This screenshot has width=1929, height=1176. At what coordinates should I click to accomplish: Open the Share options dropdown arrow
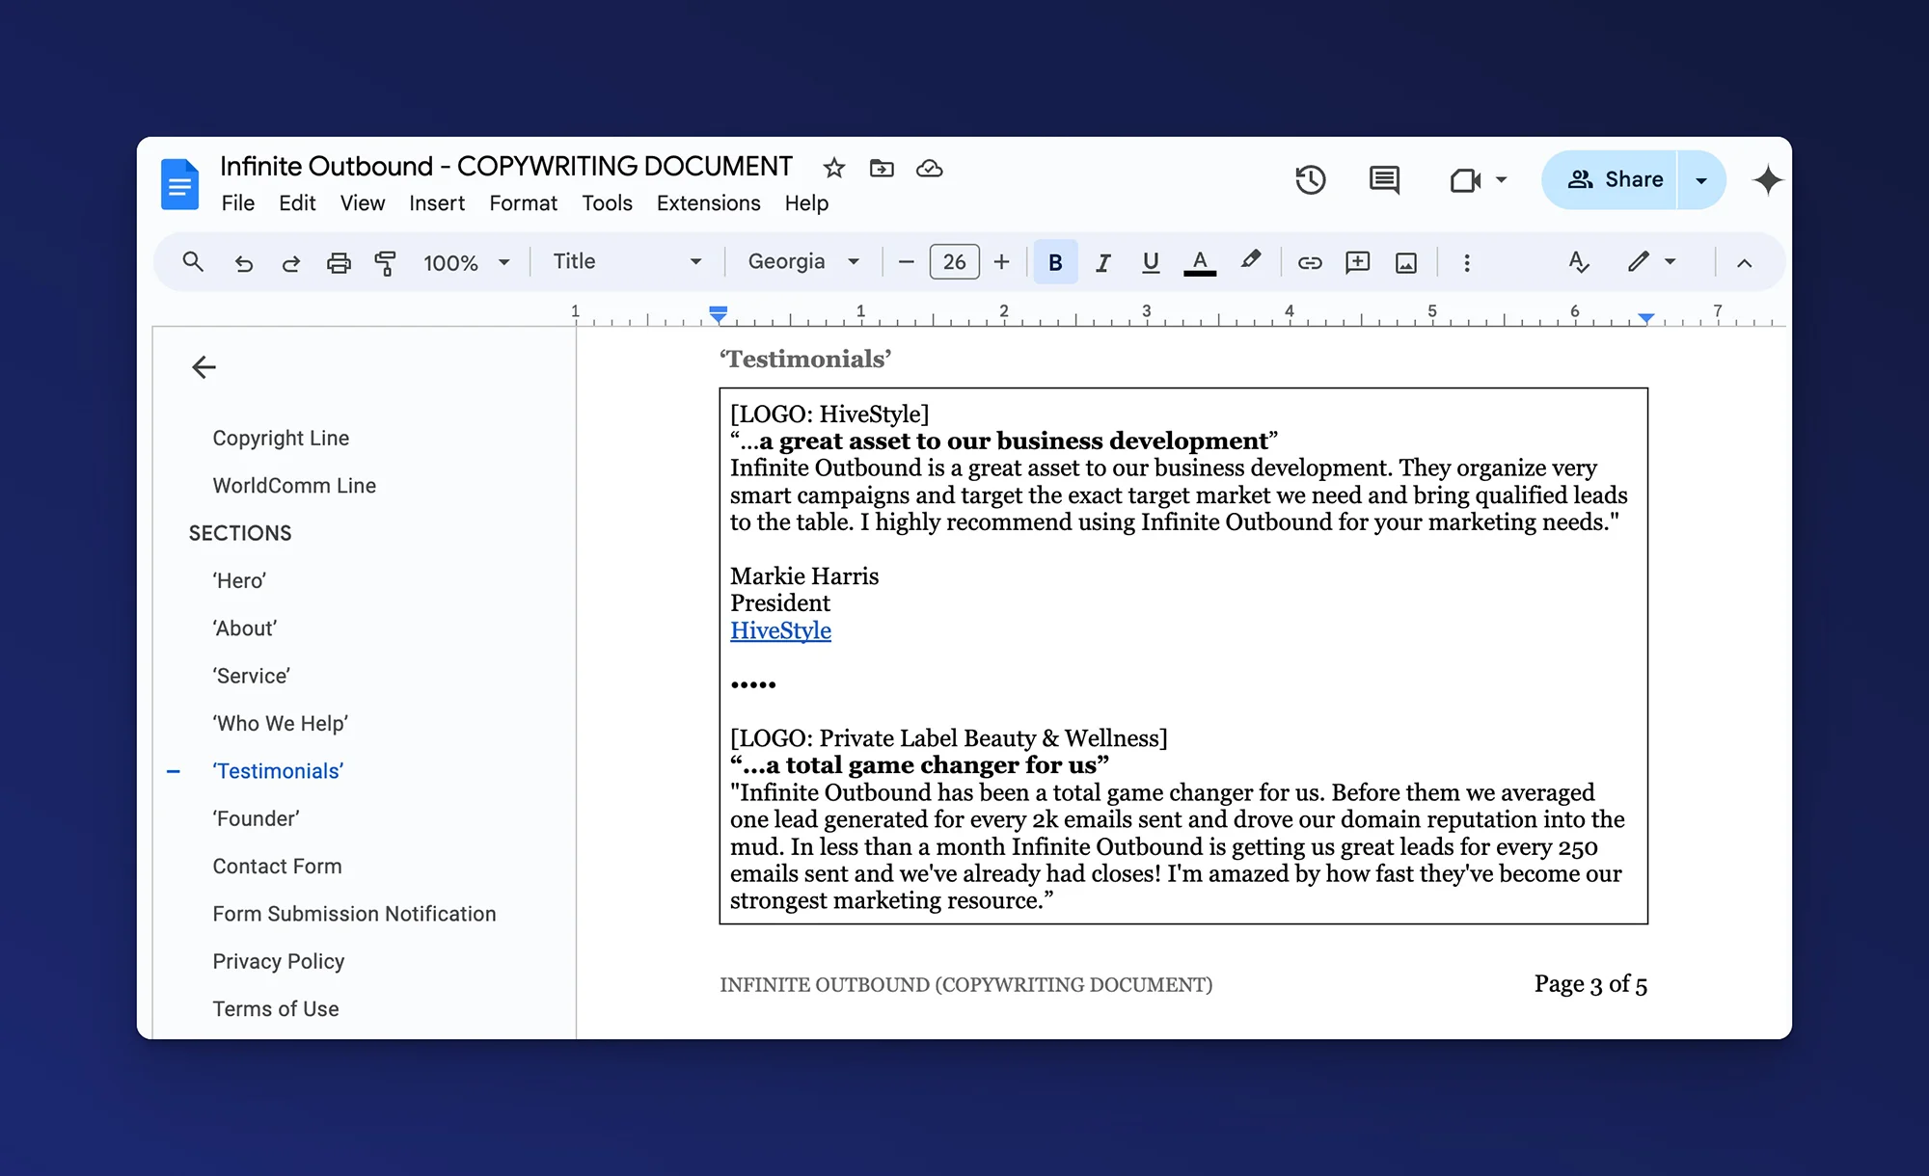coord(1701,180)
